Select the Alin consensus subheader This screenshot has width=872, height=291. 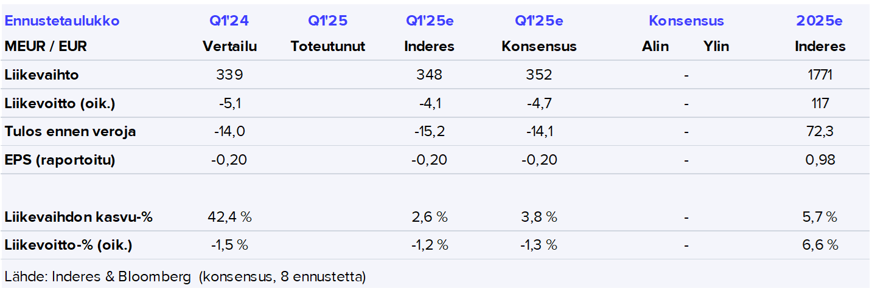pyautogui.click(x=655, y=46)
